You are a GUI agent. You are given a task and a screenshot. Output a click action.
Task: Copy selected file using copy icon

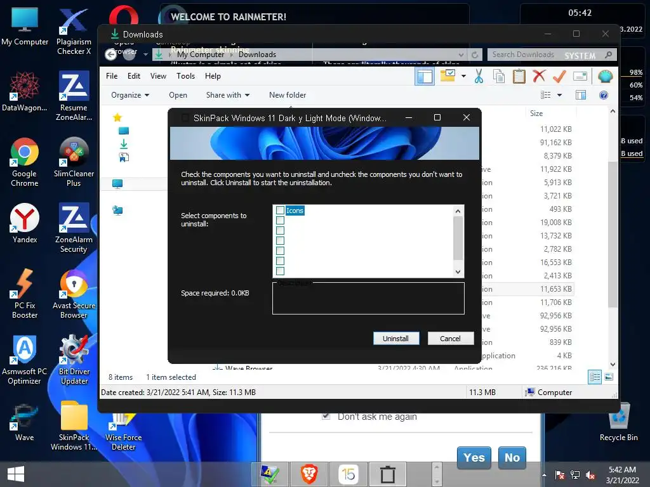499,76
